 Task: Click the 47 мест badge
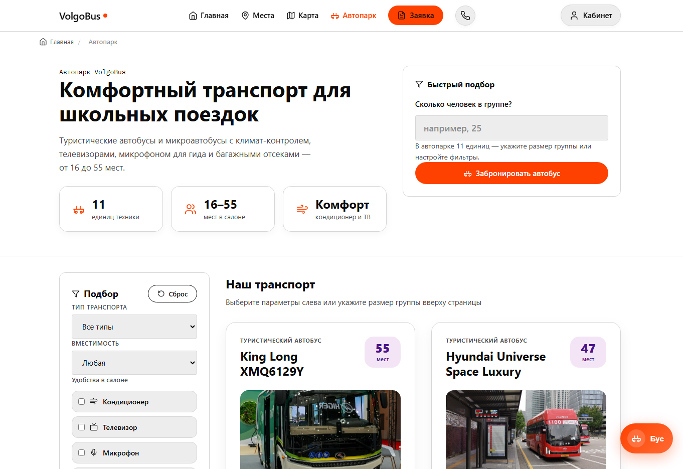[x=588, y=352]
